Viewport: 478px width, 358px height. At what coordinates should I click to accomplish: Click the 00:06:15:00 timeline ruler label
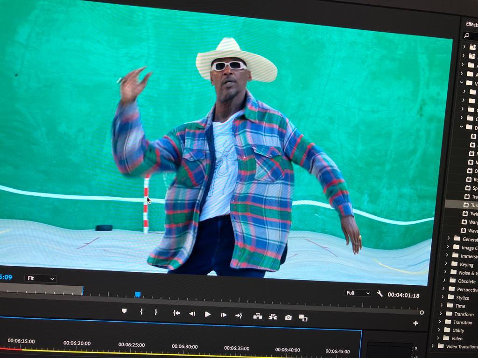[21, 341]
